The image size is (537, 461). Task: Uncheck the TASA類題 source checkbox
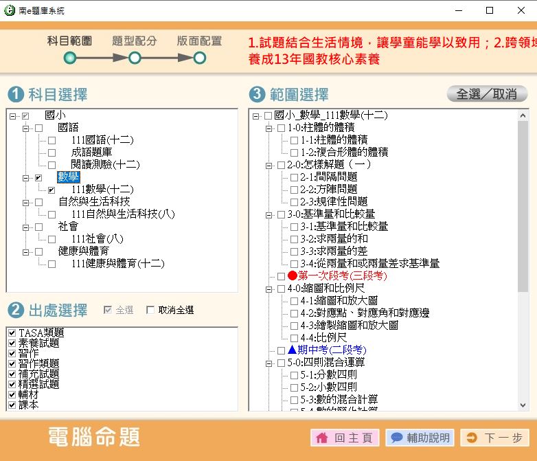click(x=12, y=333)
